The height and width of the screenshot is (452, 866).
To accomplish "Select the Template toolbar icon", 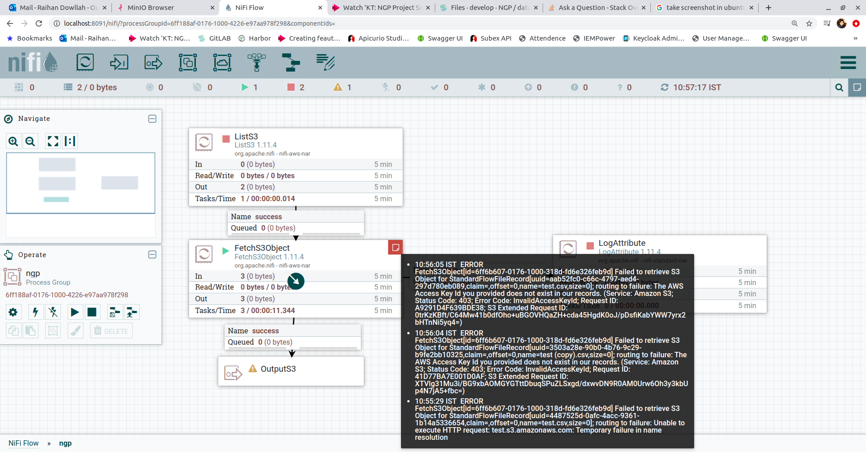I will tap(291, 62).
